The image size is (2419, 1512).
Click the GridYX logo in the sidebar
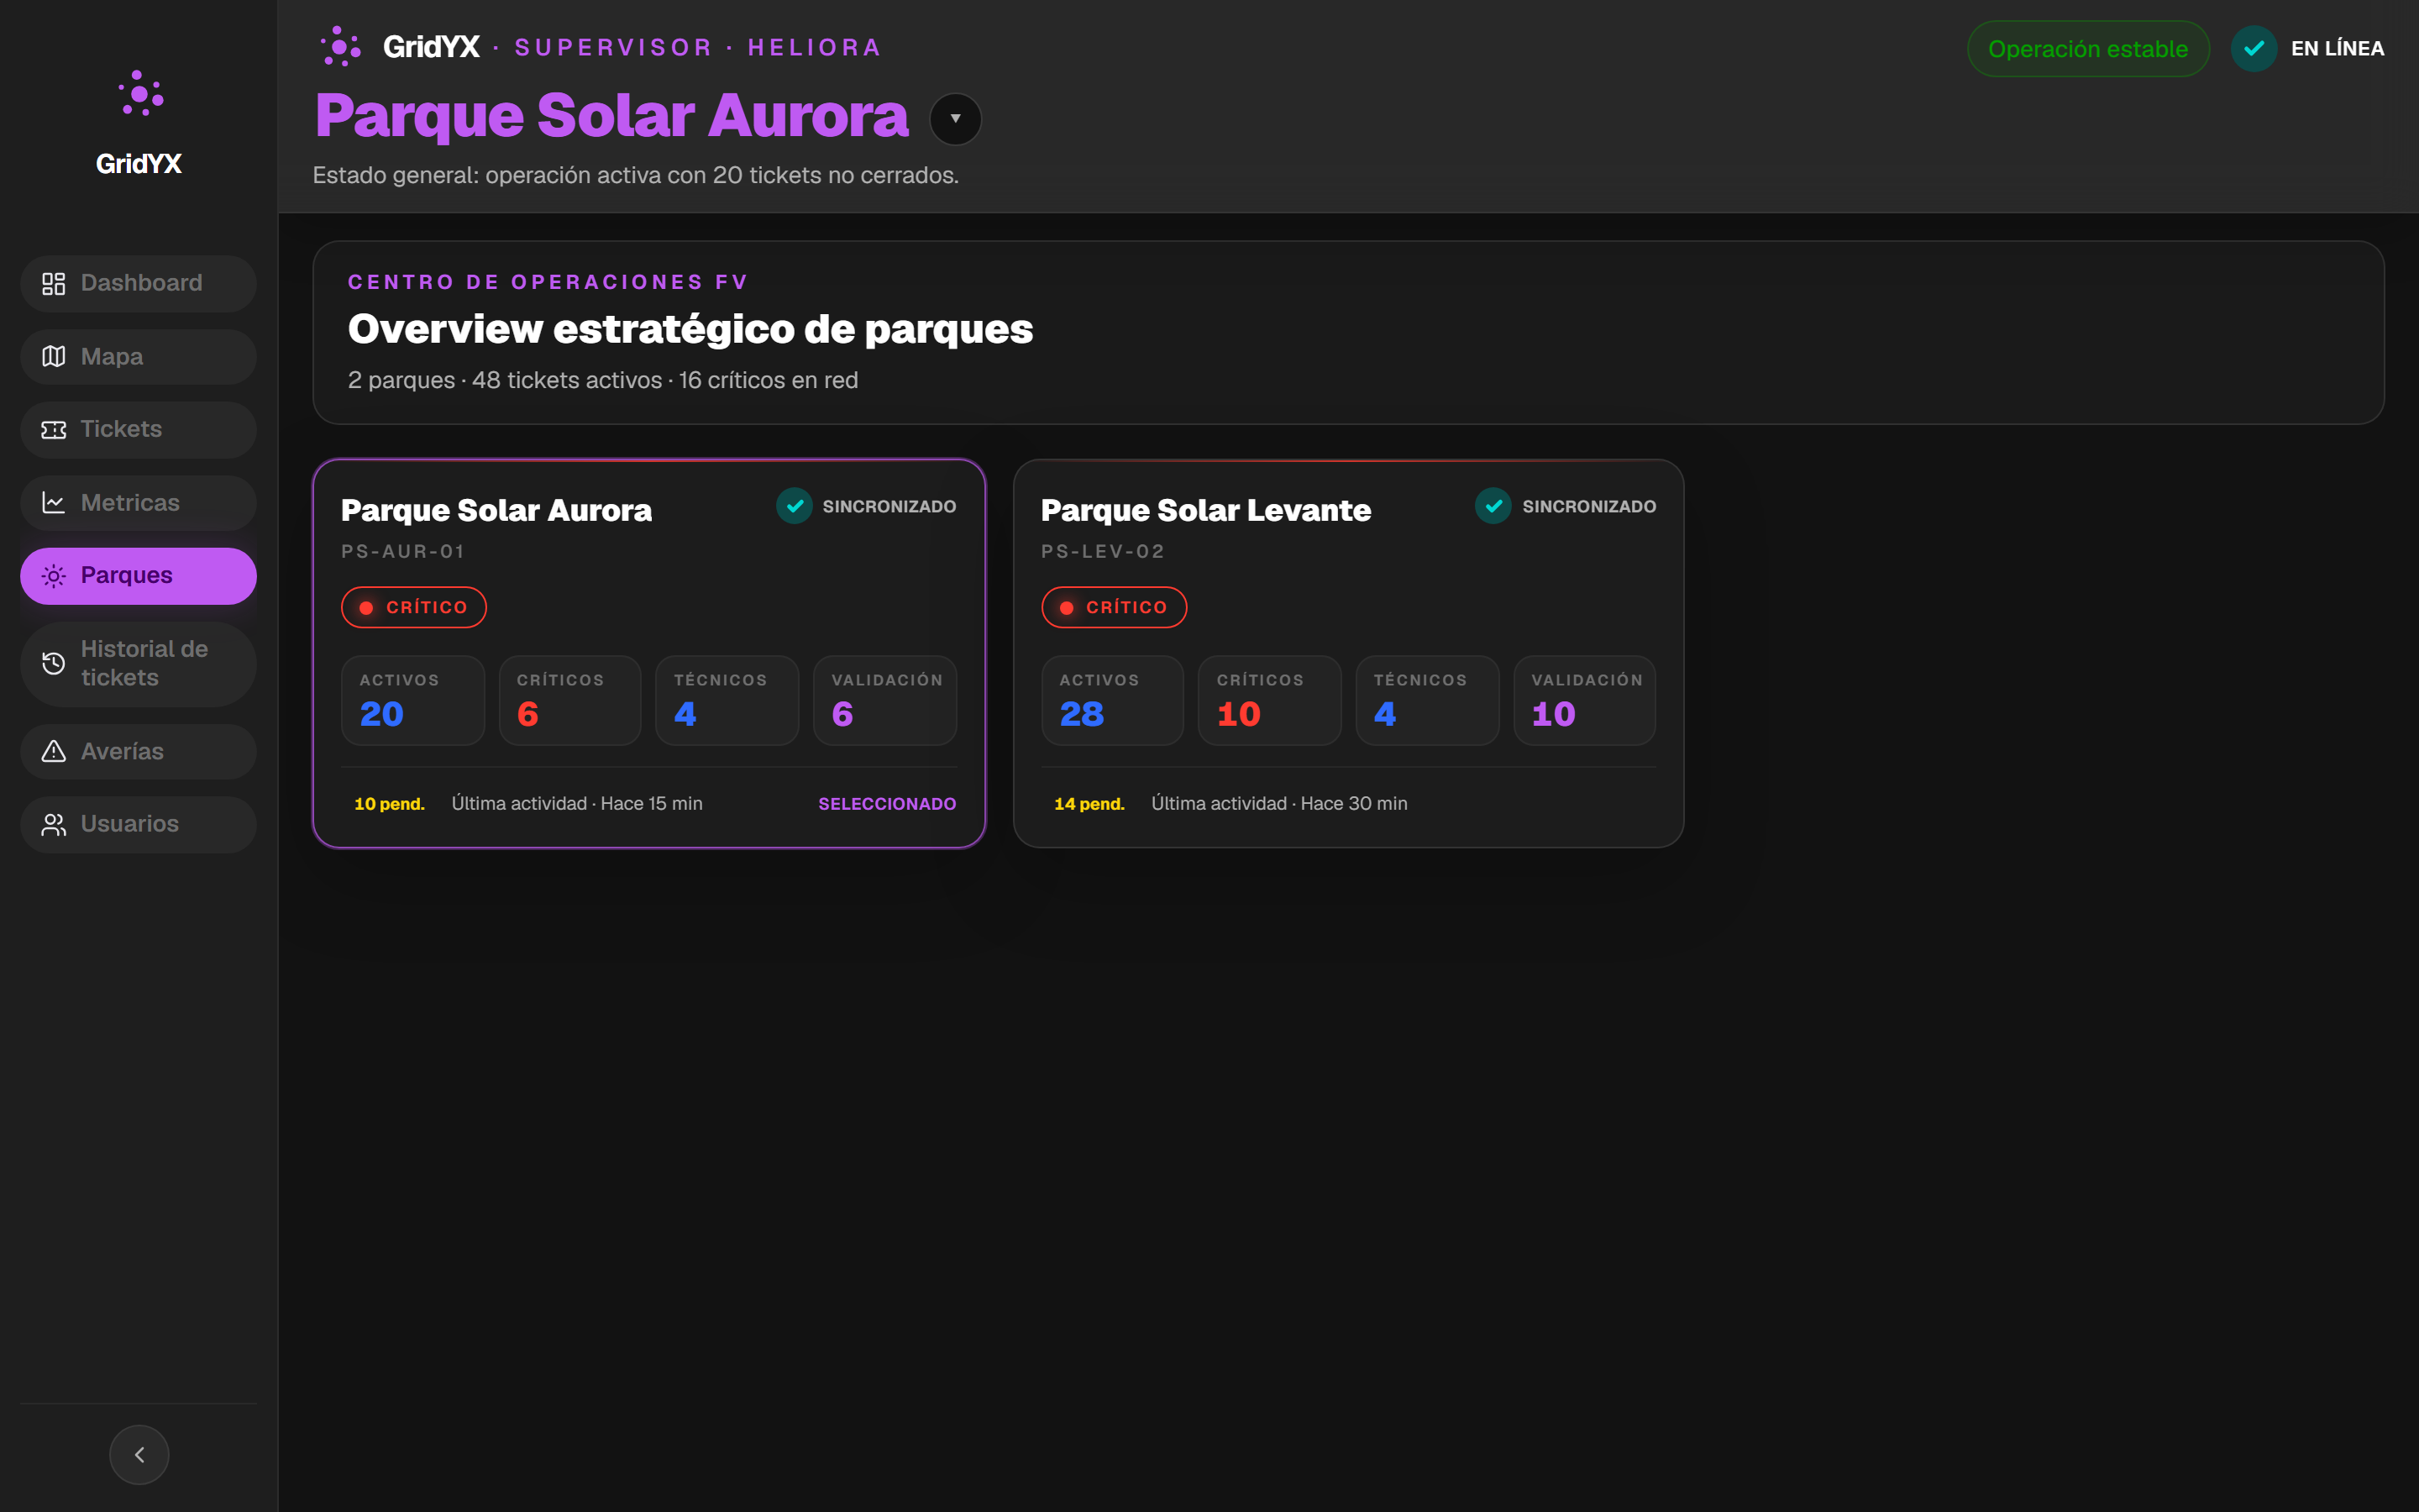(x=140, y=94)
